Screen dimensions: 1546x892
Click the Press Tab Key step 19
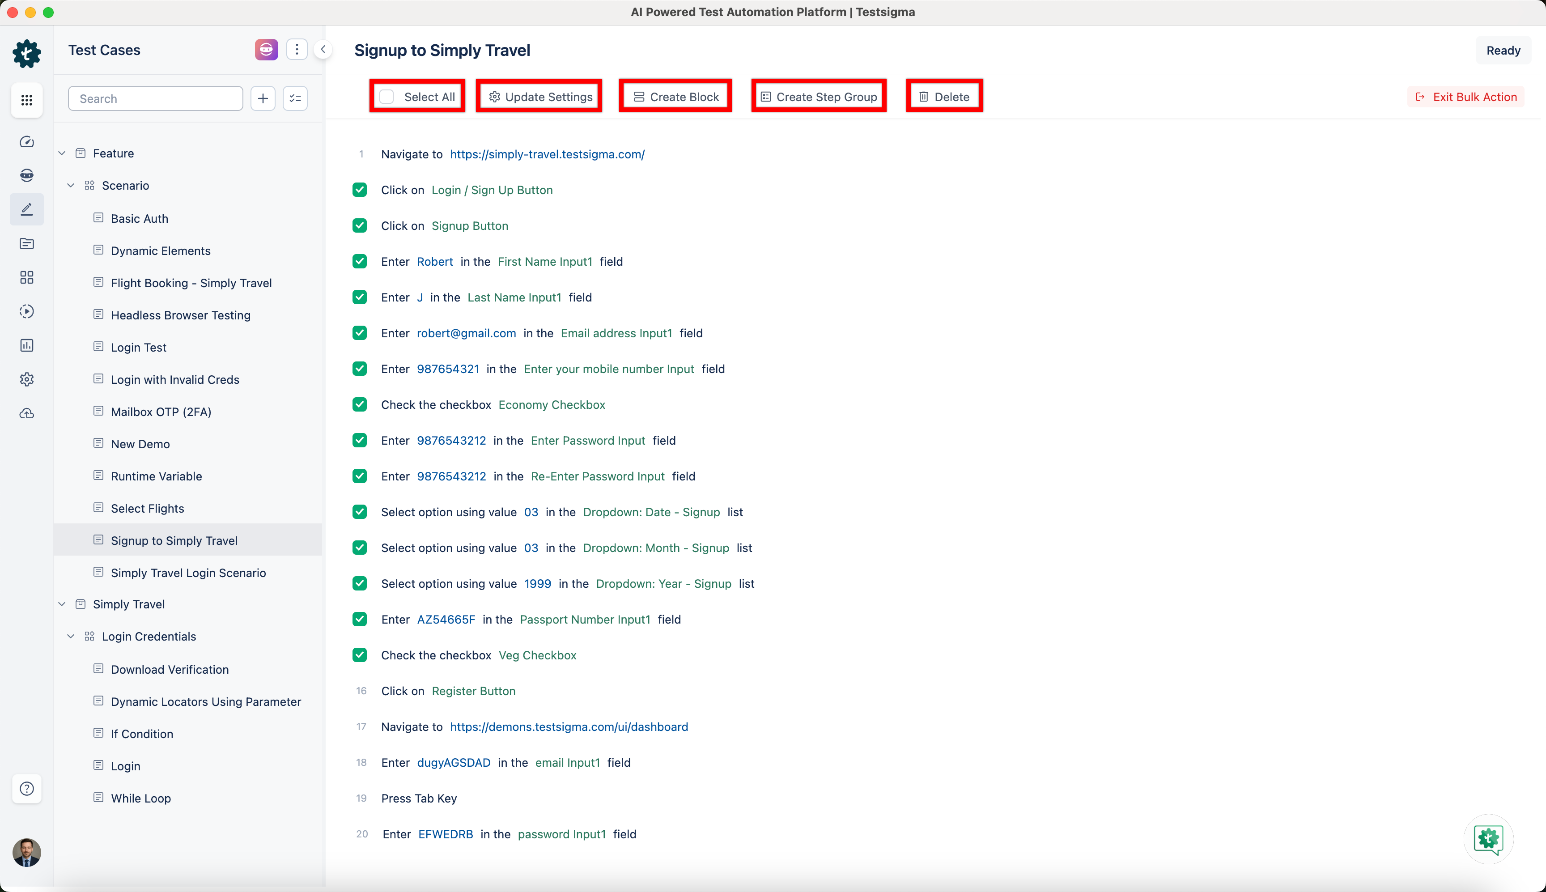coord(419,798)
